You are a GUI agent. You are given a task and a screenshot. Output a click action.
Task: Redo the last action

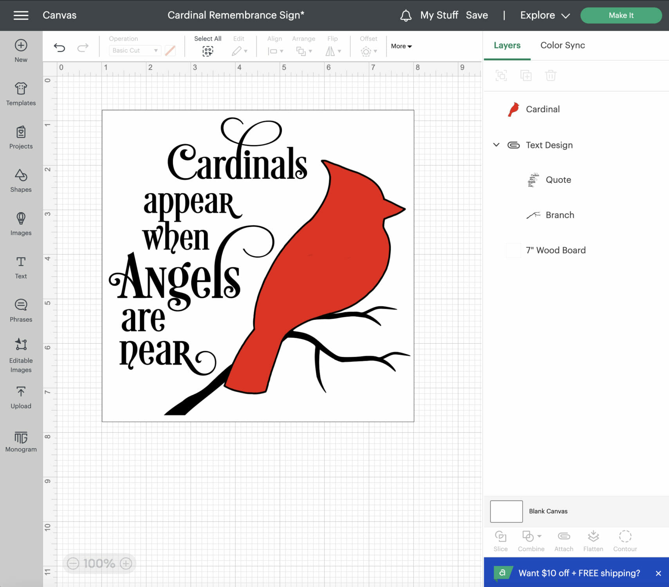point(83,48)
